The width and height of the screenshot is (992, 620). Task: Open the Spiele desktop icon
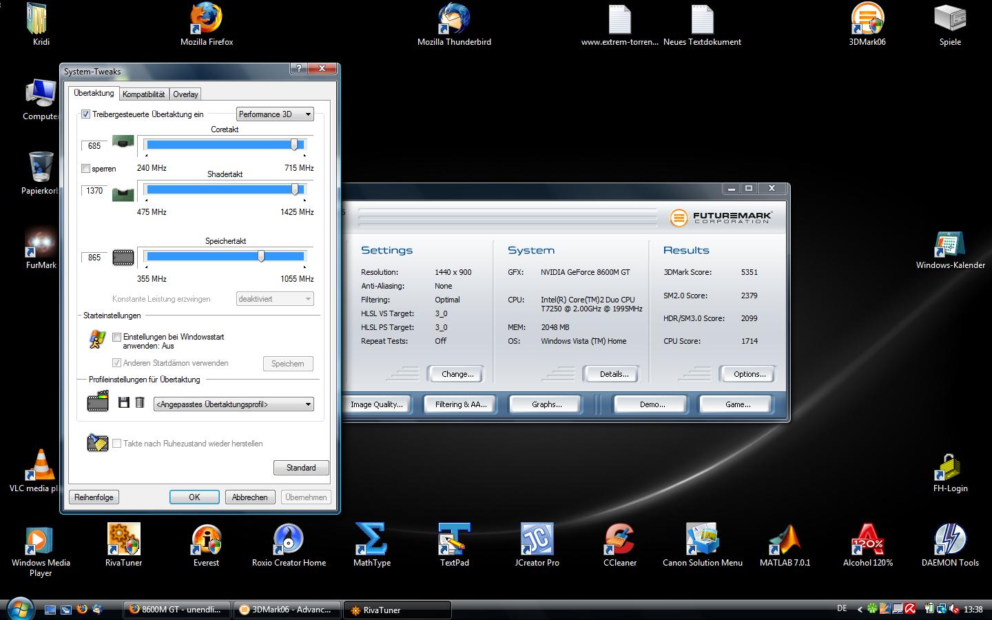pyautogui.click(x=950, y=24)
